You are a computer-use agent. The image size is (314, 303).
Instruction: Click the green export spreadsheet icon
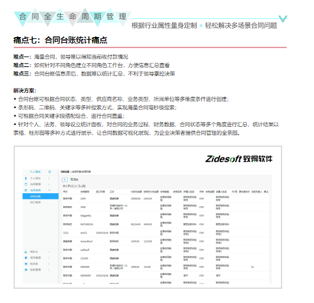pos(72,179)
